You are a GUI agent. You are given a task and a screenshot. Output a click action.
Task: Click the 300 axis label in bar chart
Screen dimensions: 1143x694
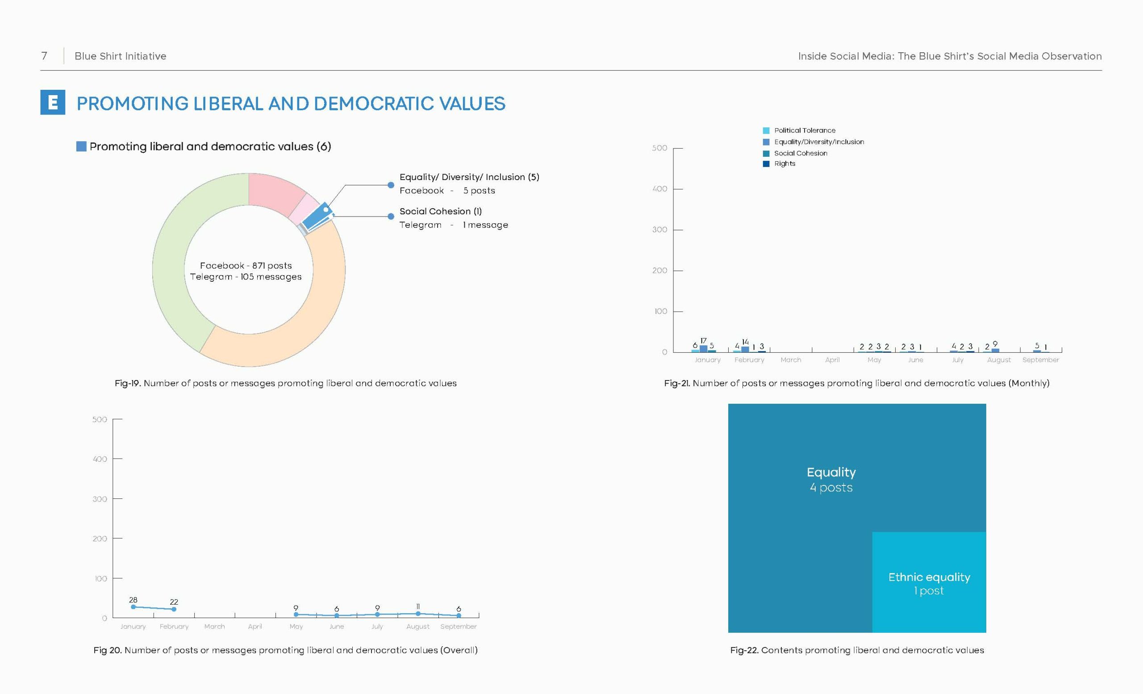[x=659, y=230]
